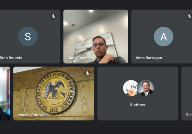Click the 'Alma Barragan' name label
Image resolution: width=192 pixels, height=134 pixels.
point(149,58)
